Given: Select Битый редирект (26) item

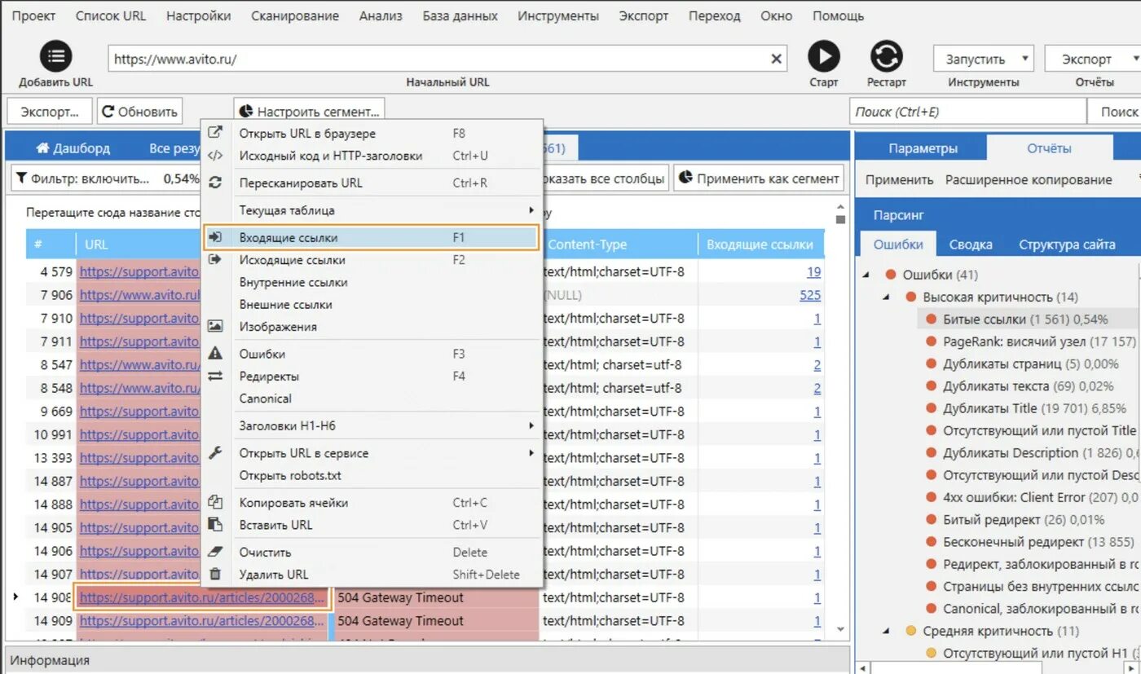Looking at the screenshot, I should tap(1024, 519).
